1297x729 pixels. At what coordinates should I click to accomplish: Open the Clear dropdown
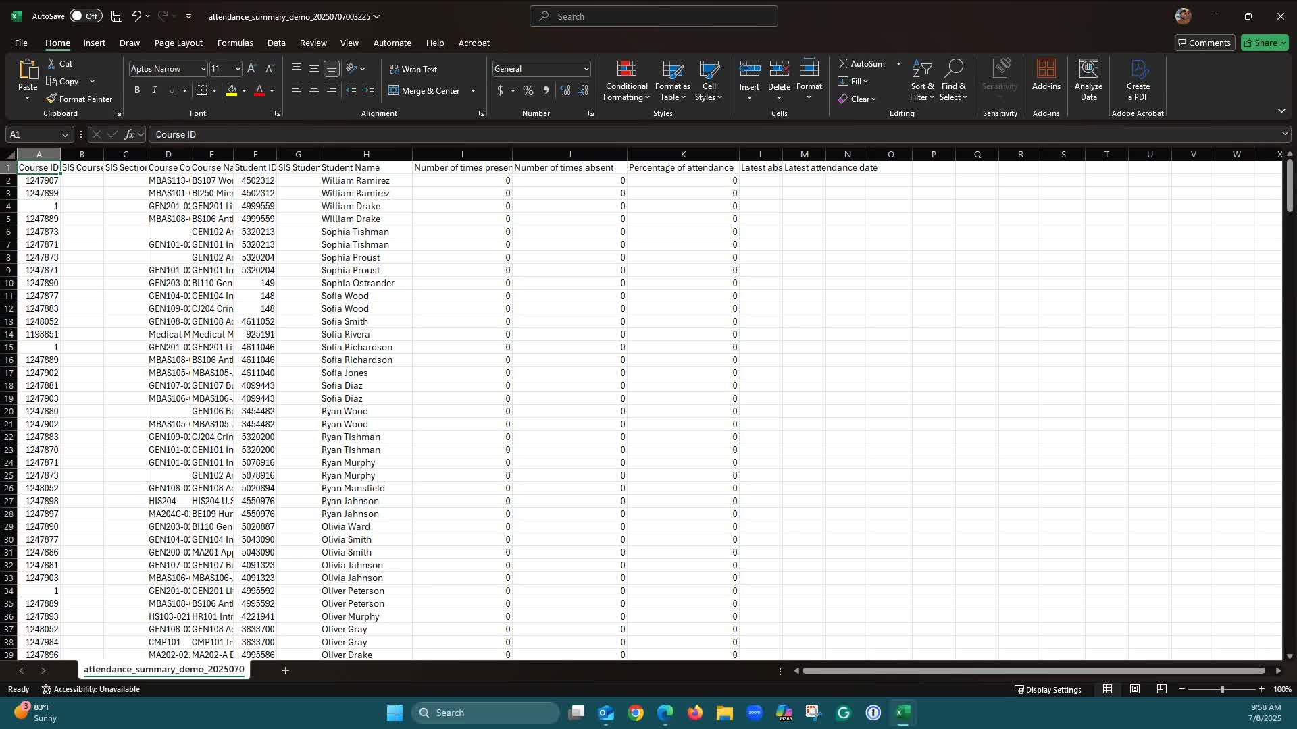coord(857,99)
